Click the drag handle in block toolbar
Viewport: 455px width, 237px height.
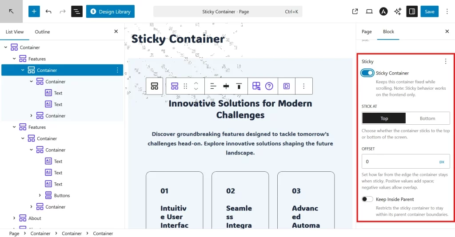(x=185, y=86)
